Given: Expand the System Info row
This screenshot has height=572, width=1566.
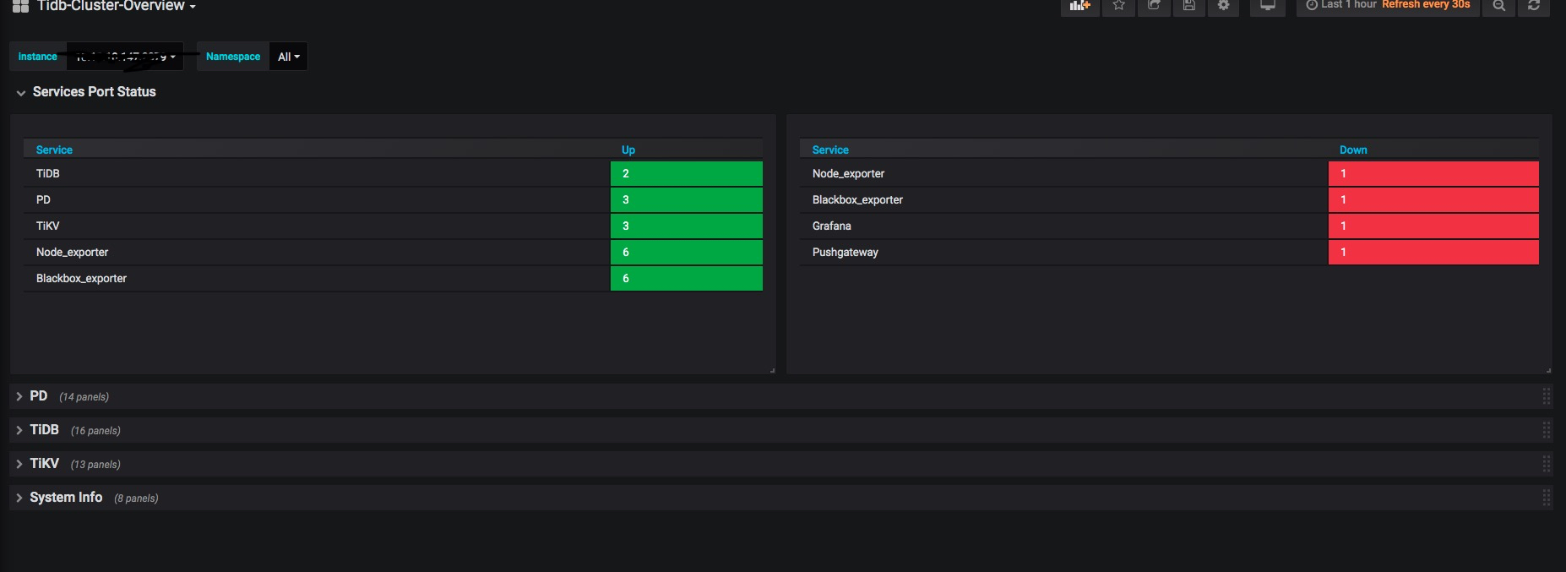Looking at the screenshot, I should (66, 498).
